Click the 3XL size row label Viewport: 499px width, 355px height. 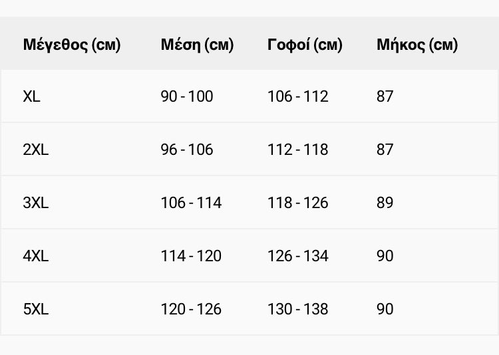coord(36,203)
